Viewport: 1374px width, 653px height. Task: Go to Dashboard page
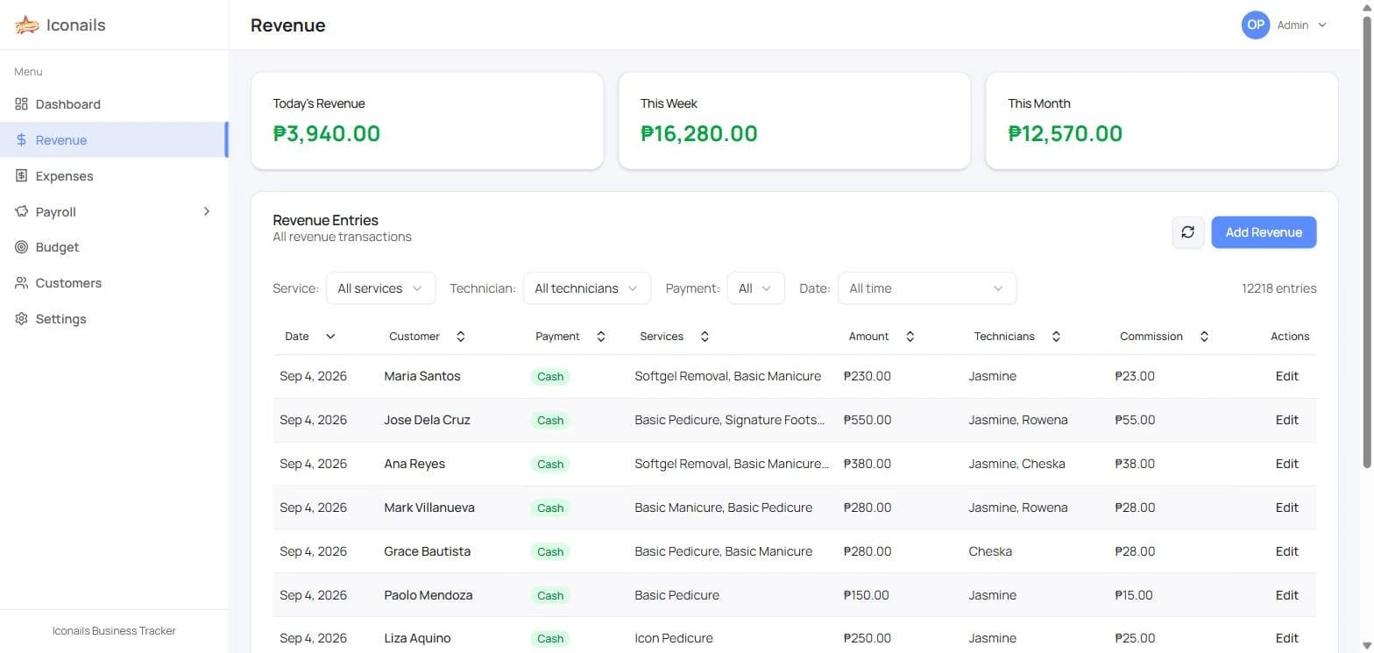pos(114,104)
